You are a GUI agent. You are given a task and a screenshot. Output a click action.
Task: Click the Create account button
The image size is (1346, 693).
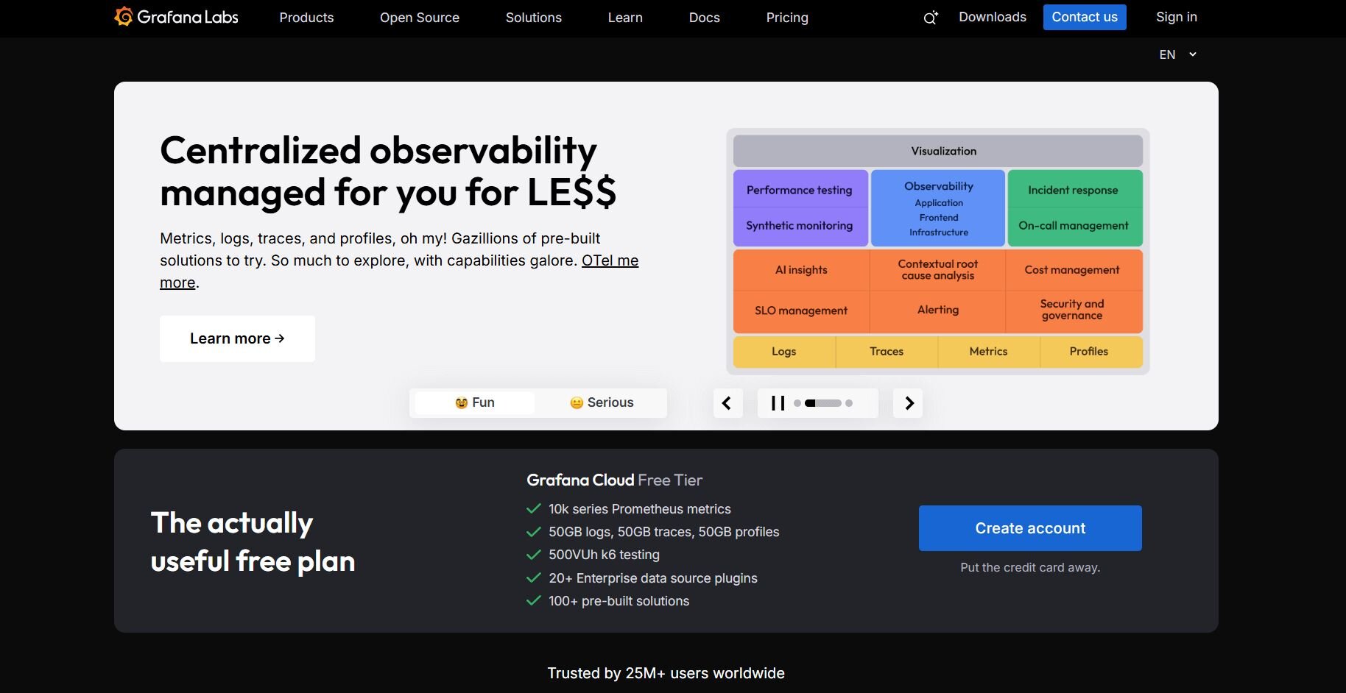click(x=1029, y=528)
